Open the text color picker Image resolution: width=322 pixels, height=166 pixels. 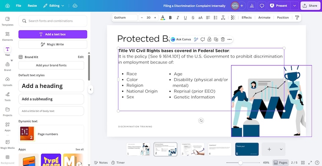(163, 18)
